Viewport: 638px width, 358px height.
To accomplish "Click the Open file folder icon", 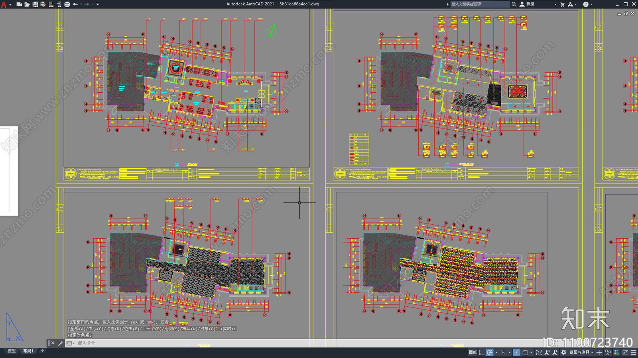I will click(27, 4).
